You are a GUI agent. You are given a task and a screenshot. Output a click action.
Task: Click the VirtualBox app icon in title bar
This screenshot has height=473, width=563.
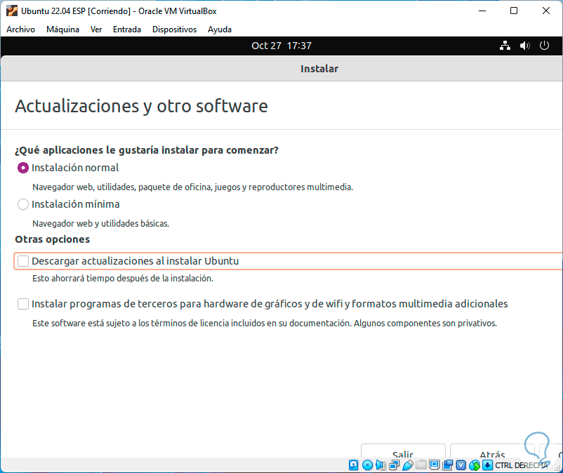tap(12, 11)
